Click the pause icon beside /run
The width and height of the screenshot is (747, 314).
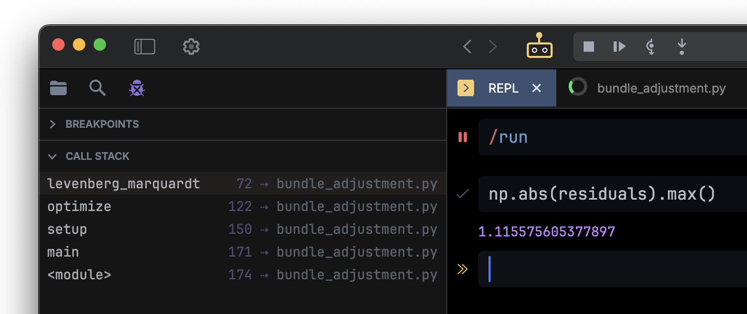point(463,137)
